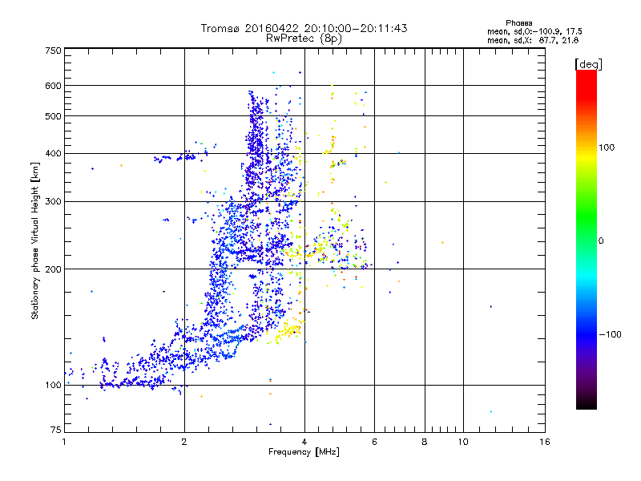Click the '400' height tick label
641x481 pixels.
pos(53,153)
